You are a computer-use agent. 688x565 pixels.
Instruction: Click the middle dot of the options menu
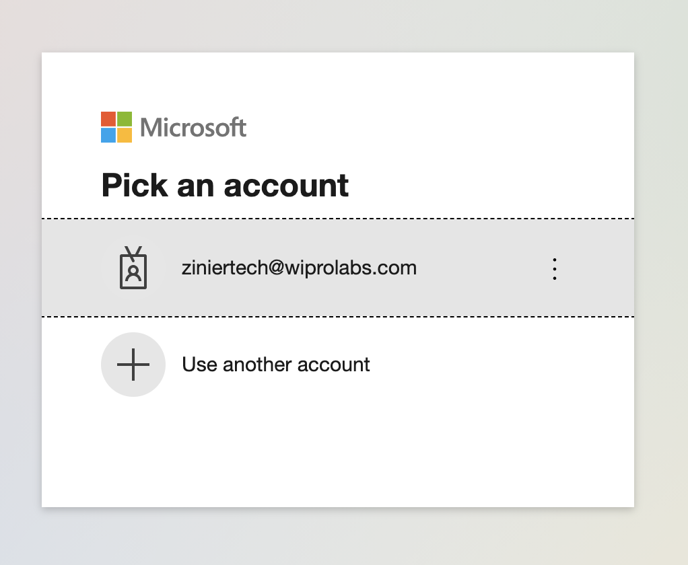point(555,268)
